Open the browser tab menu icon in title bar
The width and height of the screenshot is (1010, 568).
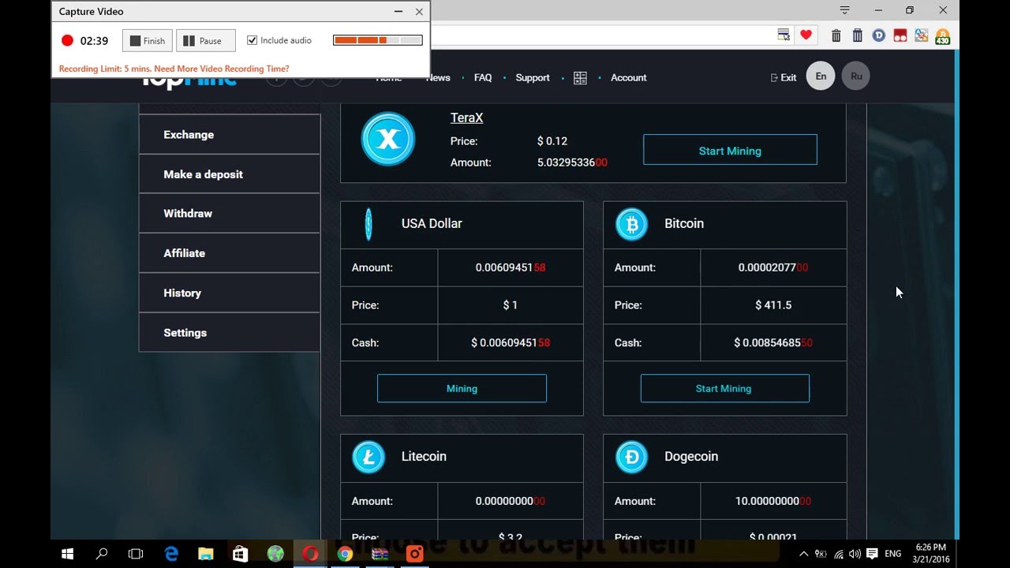tap(845, 10)
